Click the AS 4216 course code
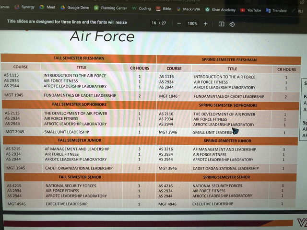 pyautogui.click(x=165, y=186)
